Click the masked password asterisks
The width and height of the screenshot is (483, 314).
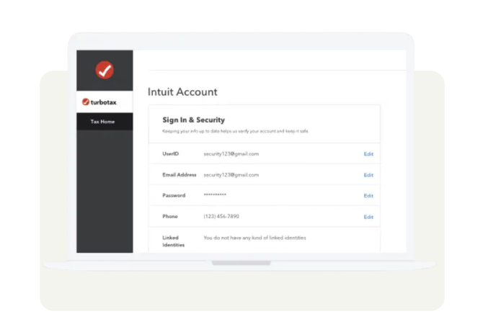(x=215, y=194)
